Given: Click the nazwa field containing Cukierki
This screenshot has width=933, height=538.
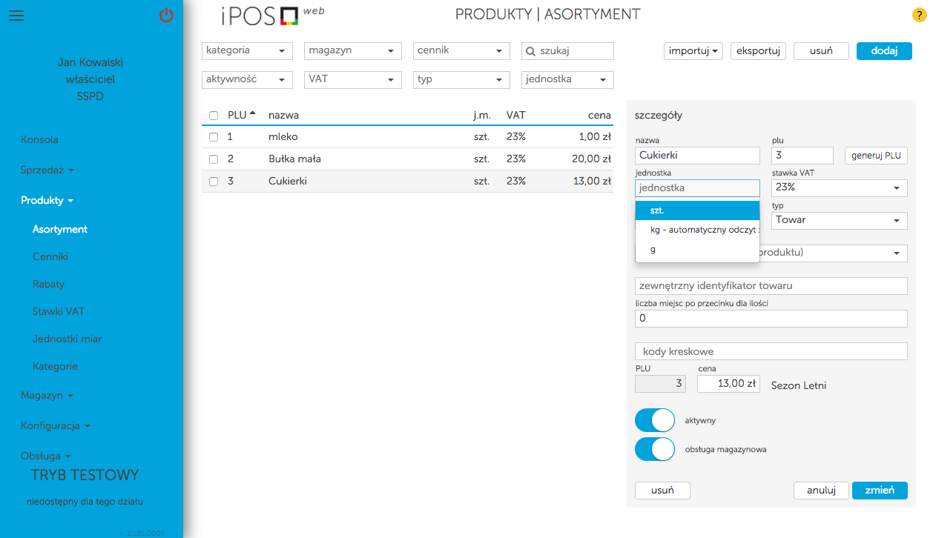Looking at the screenshot, I should (x=697, y=155).
